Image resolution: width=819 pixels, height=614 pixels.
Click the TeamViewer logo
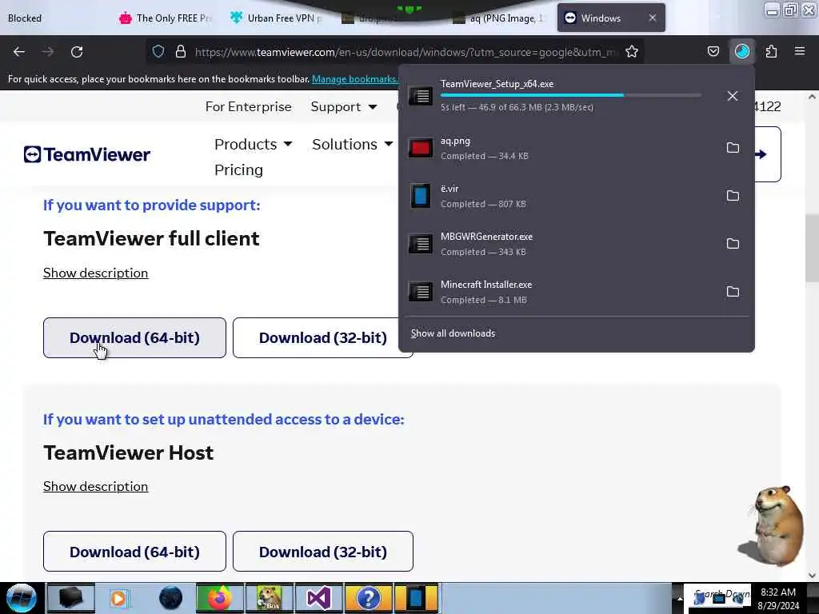87,154
